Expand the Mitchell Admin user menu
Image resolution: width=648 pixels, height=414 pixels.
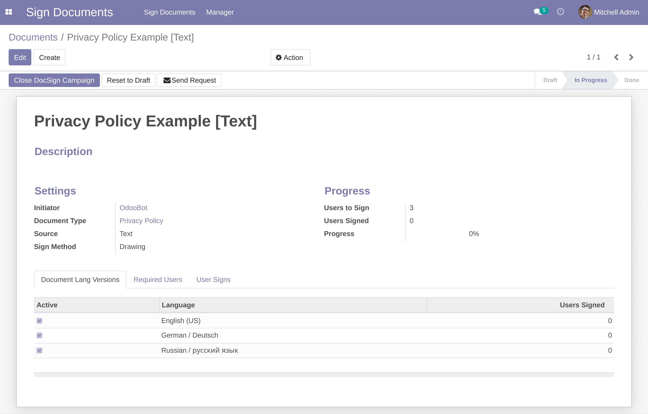[x=616, y=12]
